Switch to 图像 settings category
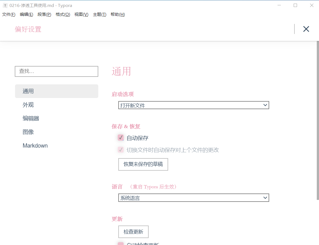Image resolution: width=319 pixels, height=245 pixels. click(57, 132)
